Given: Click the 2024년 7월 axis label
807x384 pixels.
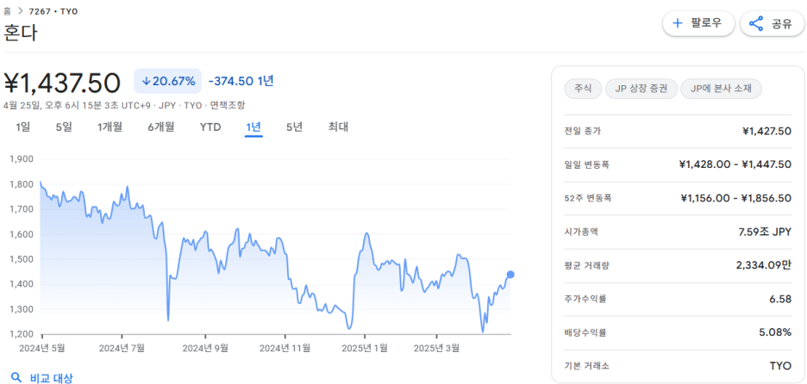Looking at the screenshot, I should (122, 348).
